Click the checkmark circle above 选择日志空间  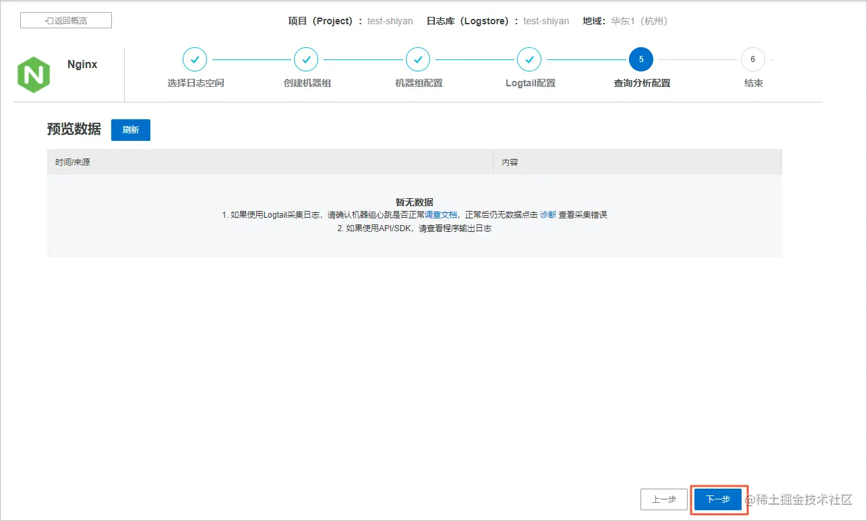(x=195, y=59)
